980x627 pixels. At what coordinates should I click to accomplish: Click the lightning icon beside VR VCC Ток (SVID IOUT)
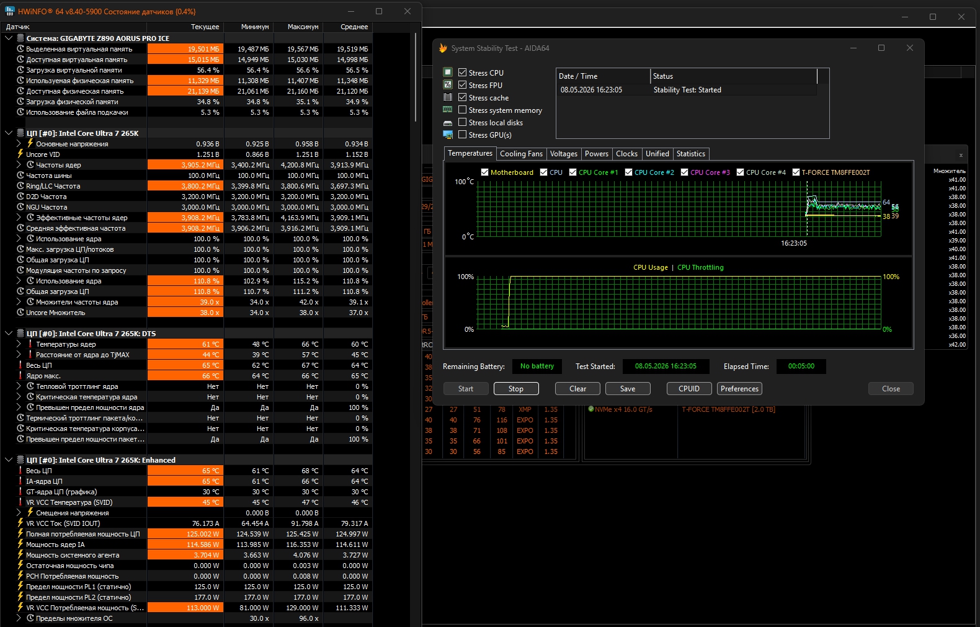pos(20,523)
